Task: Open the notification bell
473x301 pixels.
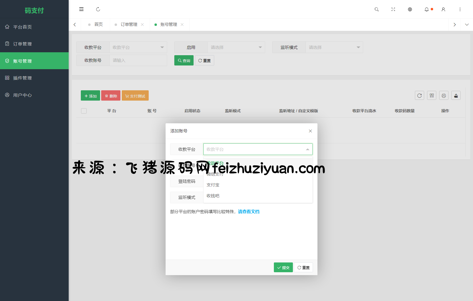Action: tap(427, 9)
